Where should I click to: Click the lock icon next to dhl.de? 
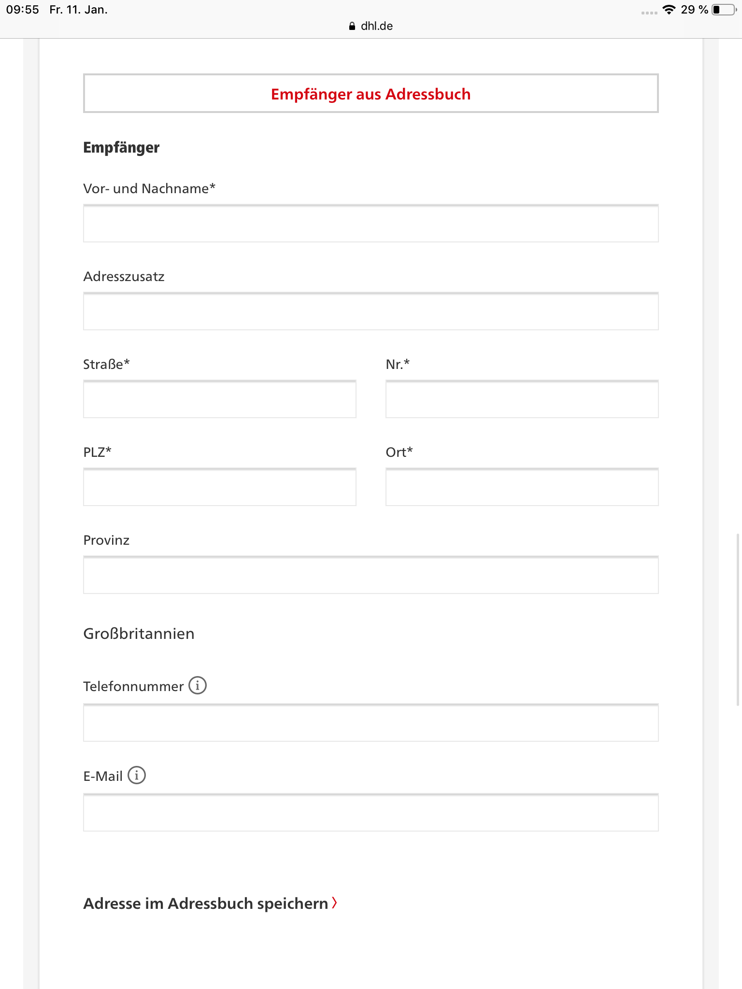pos(351,26)
